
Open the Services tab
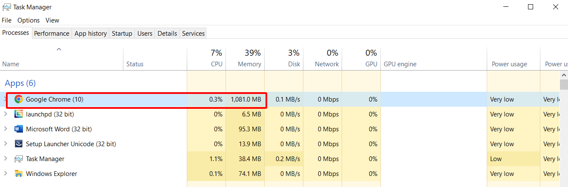click(x=193, y=34)
